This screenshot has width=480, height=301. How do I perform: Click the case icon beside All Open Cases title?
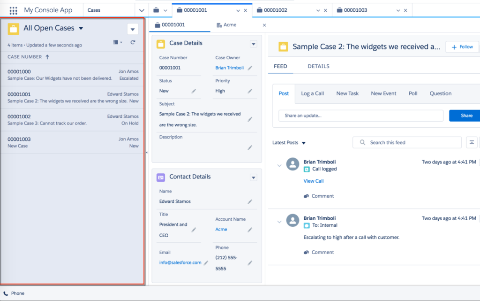click(13, 28)
